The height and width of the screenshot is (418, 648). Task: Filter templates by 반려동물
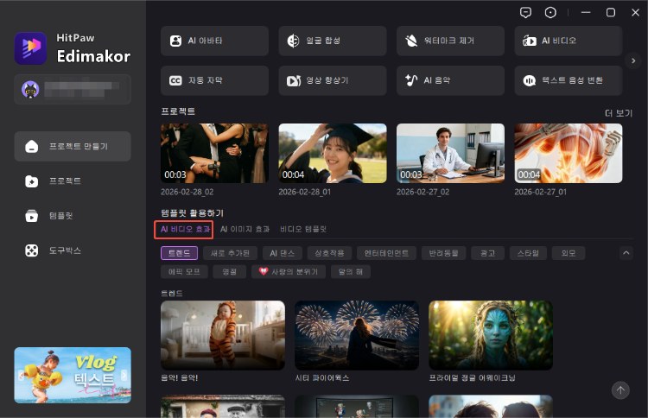point(443,253)
